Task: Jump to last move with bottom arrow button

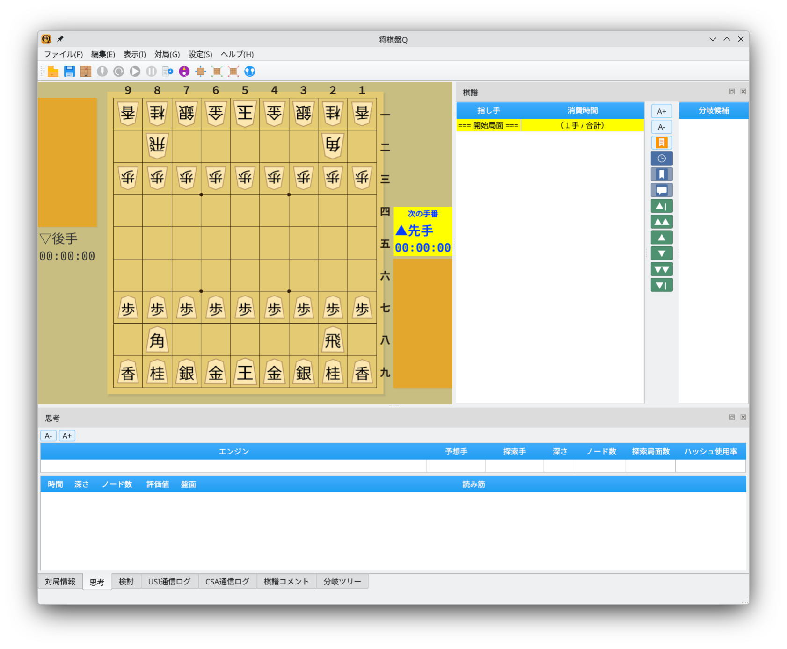Action: (661, 285)
